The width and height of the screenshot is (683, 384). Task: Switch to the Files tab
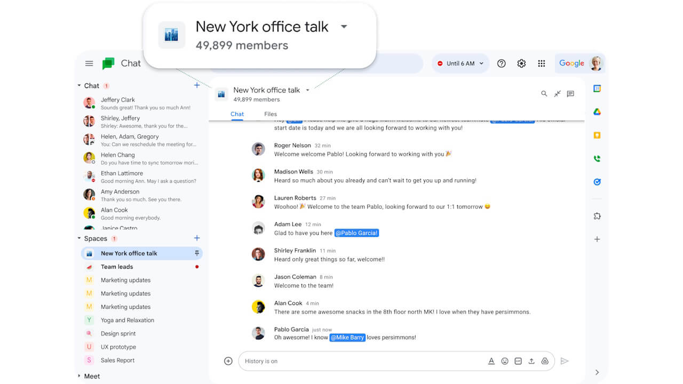point(270,114)
